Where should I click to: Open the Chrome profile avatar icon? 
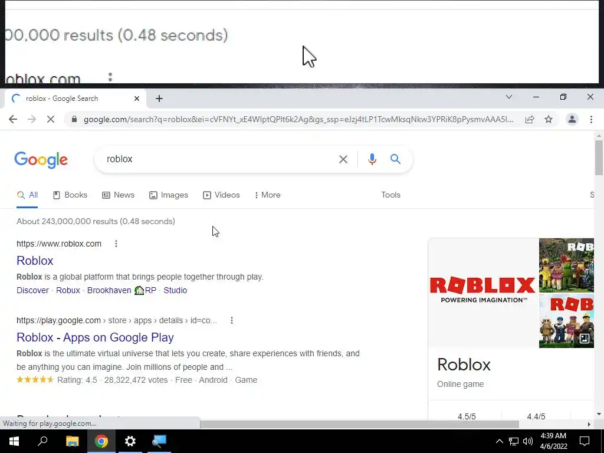[572, 119]
